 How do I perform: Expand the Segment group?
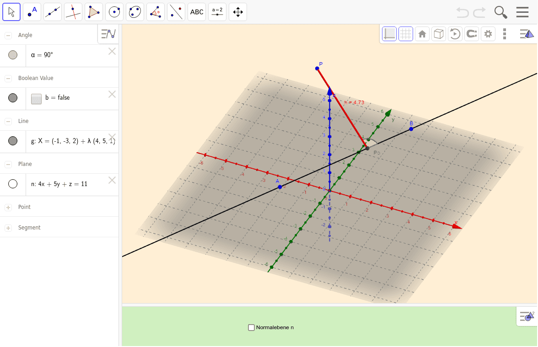pos(8,228)
